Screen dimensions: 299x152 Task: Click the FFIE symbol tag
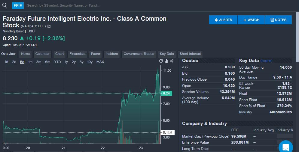(x=18, y=5)
